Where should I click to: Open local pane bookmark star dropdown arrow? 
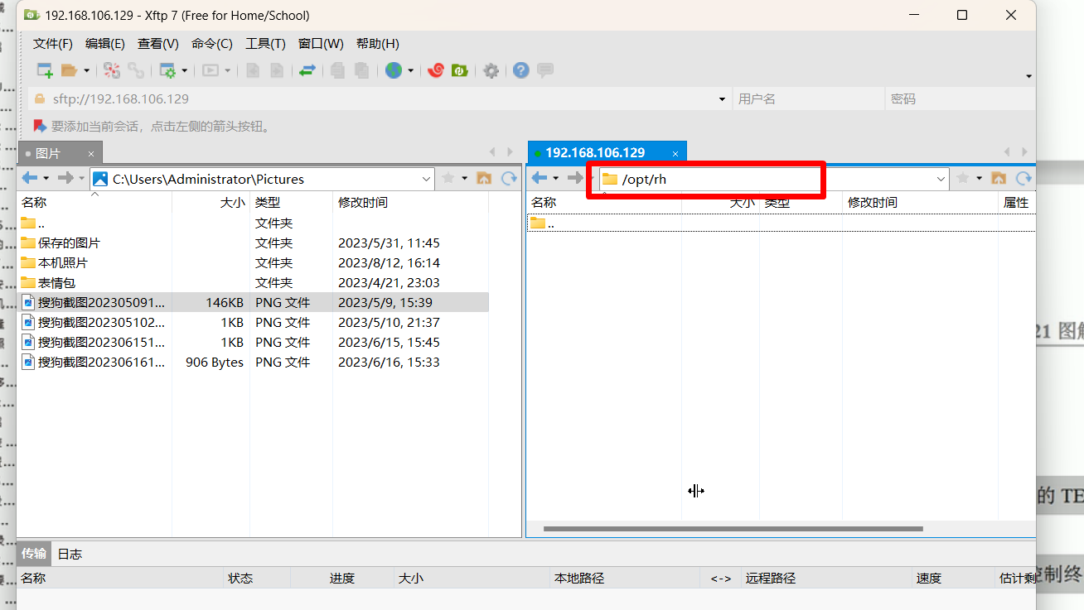click(x=464, y=179)
